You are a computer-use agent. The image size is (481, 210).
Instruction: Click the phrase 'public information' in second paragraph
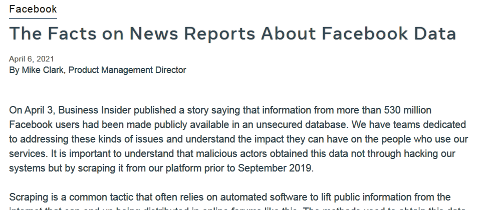pyautogui.click(x=372, y=197)
